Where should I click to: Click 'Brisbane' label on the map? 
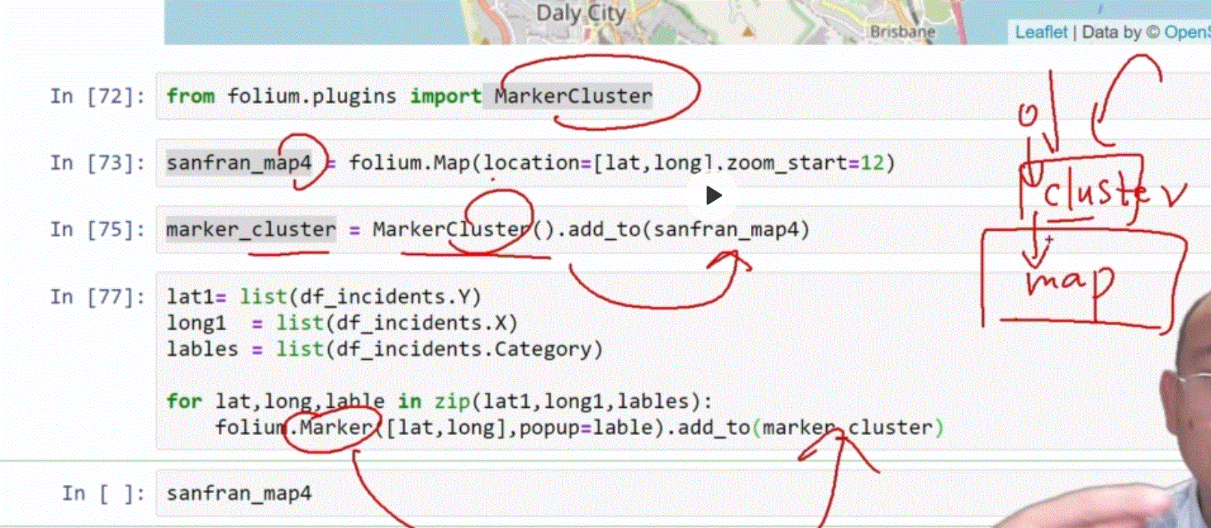coord(902,31)
